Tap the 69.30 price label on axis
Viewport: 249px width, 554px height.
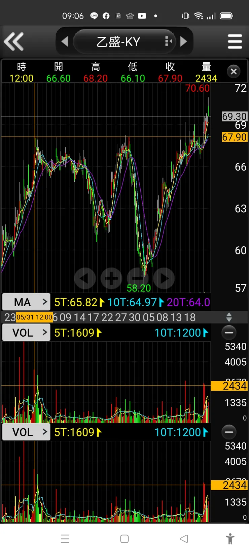point(235,116)
